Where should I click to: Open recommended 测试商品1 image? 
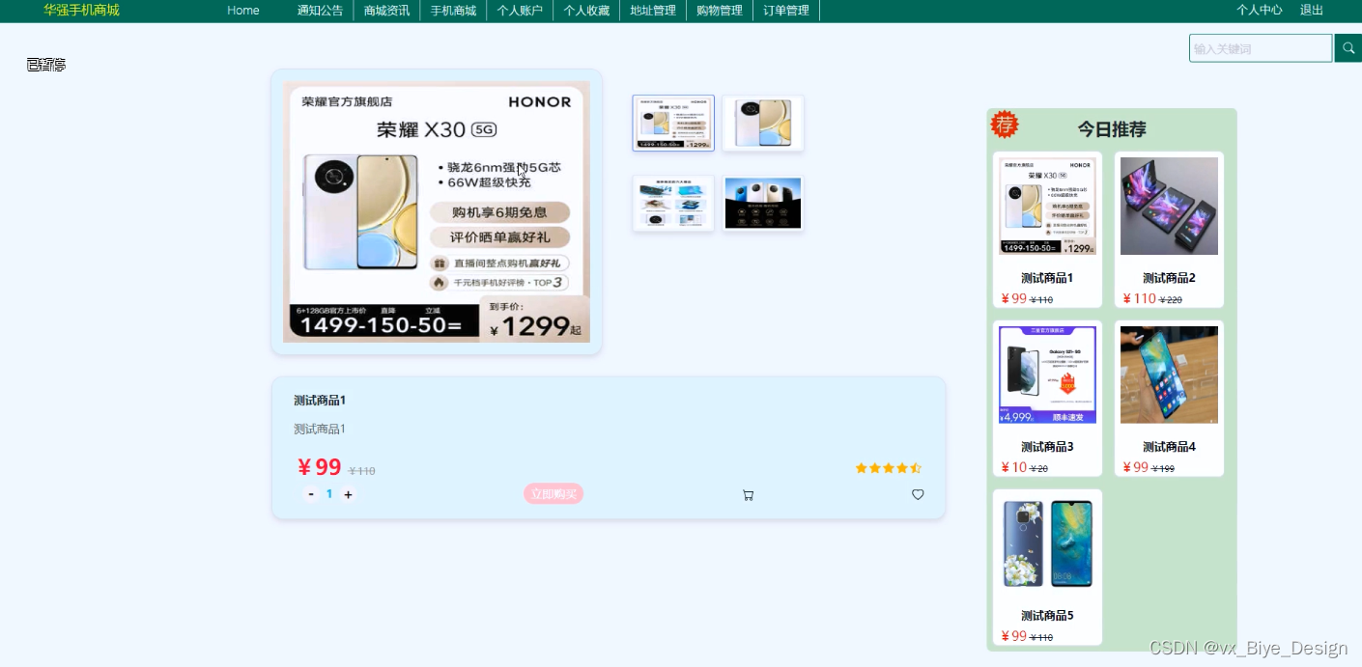(x=1047, y=207)
